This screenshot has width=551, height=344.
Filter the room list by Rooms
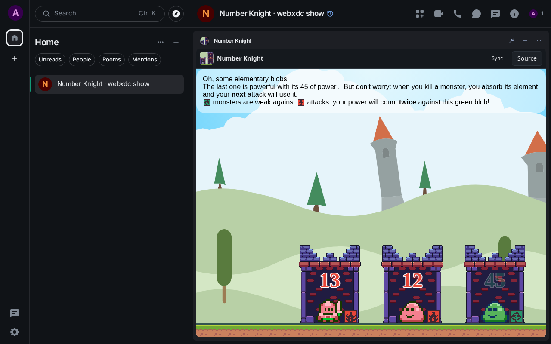111,60
